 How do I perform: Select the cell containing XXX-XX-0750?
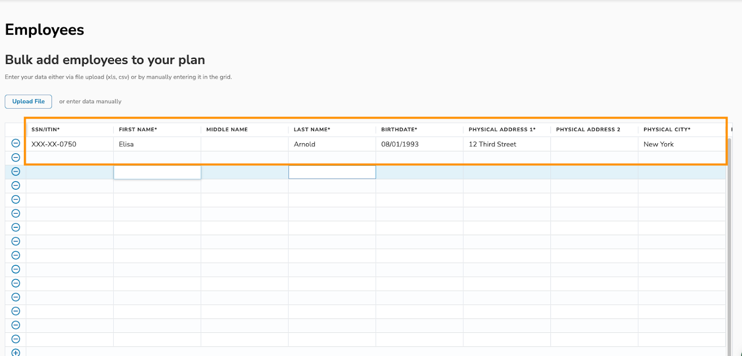pos(54,144)
